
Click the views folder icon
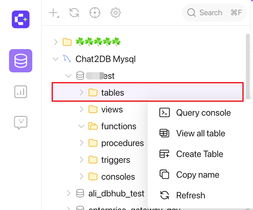click(x=93, y=109)
